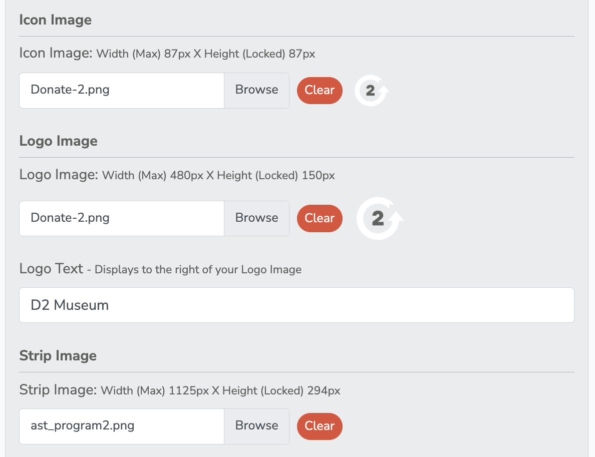This screenshot has width=595, height=457.
Task: Click the 'Displays to the right' description text
Action: [x=198, y=269]
